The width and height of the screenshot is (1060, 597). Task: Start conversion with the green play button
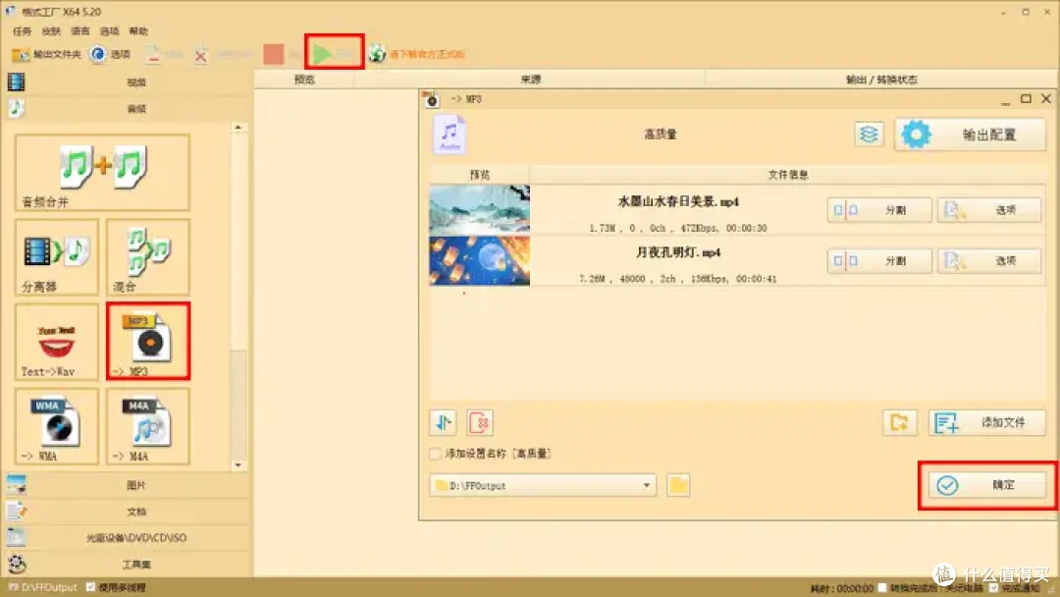(334, 52)
